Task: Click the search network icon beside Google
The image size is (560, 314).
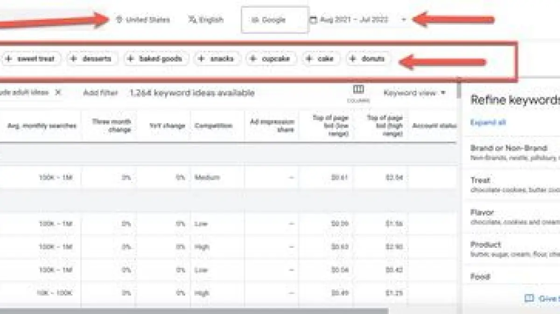Action: click(x=255, y=20)
